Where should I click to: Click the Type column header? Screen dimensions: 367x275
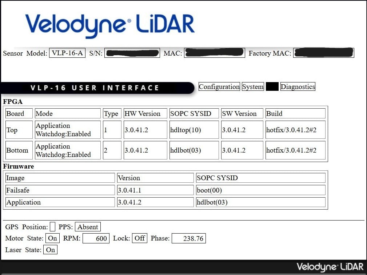(112, 113)
